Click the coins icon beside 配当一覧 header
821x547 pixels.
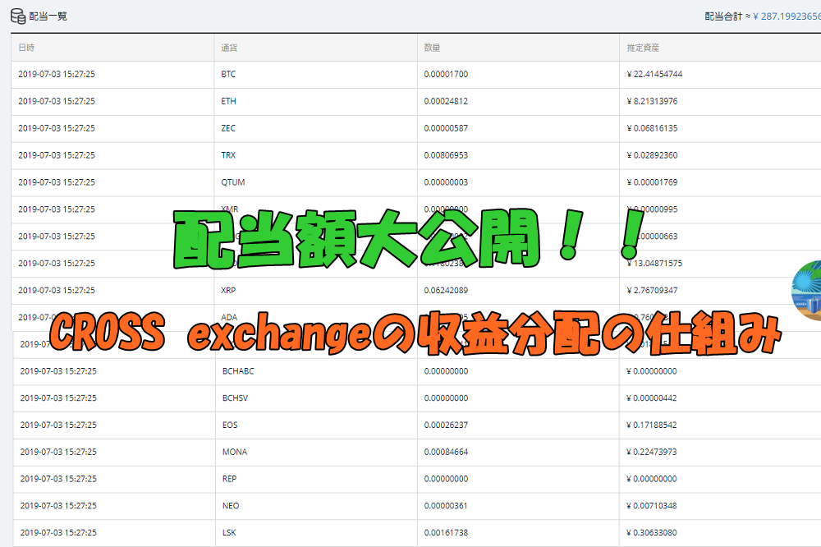pyautogui.click(x=17, y=15)
